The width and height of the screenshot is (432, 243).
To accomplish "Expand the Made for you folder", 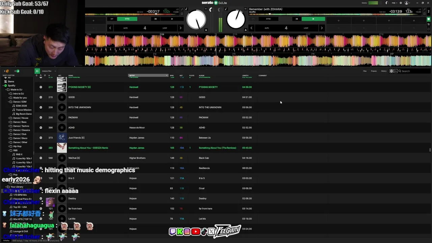I will (9, 98).
